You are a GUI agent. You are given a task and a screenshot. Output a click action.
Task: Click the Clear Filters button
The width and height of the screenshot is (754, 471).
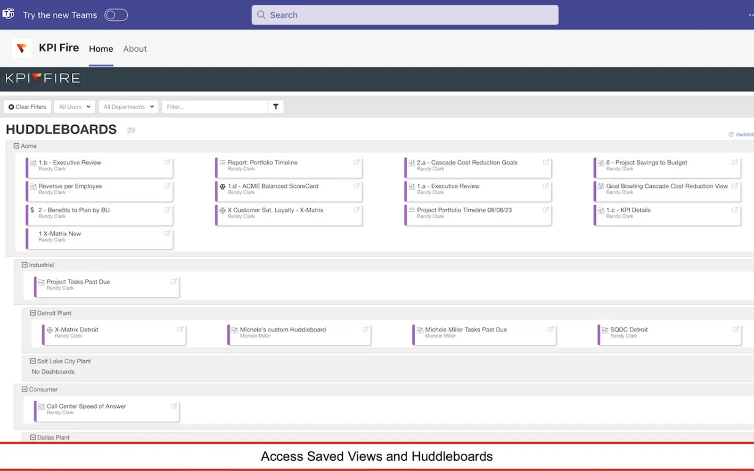[27, 107]
